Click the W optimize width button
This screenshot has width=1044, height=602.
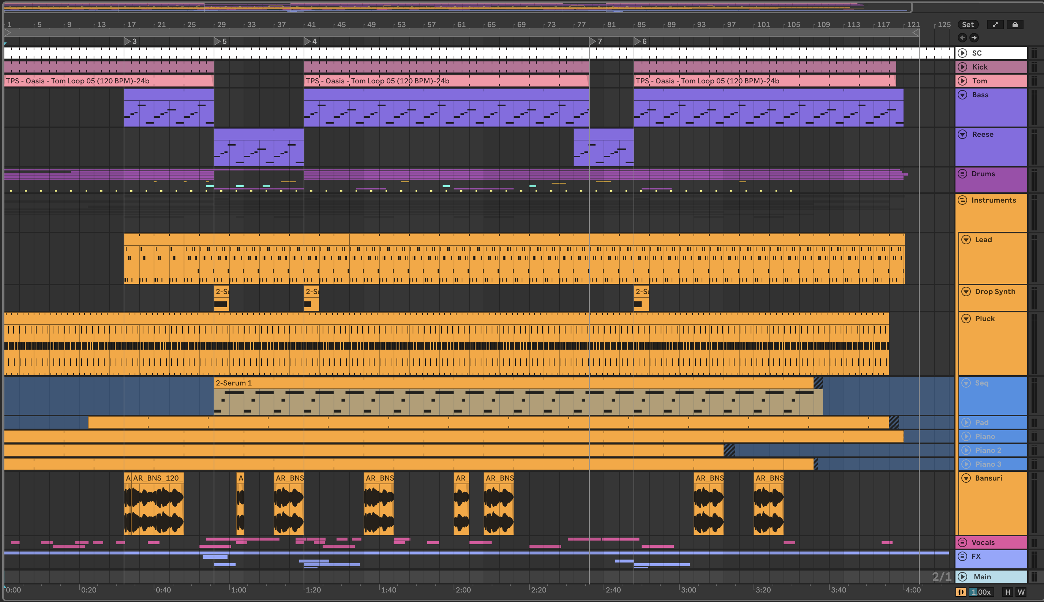coord(1021,592)
